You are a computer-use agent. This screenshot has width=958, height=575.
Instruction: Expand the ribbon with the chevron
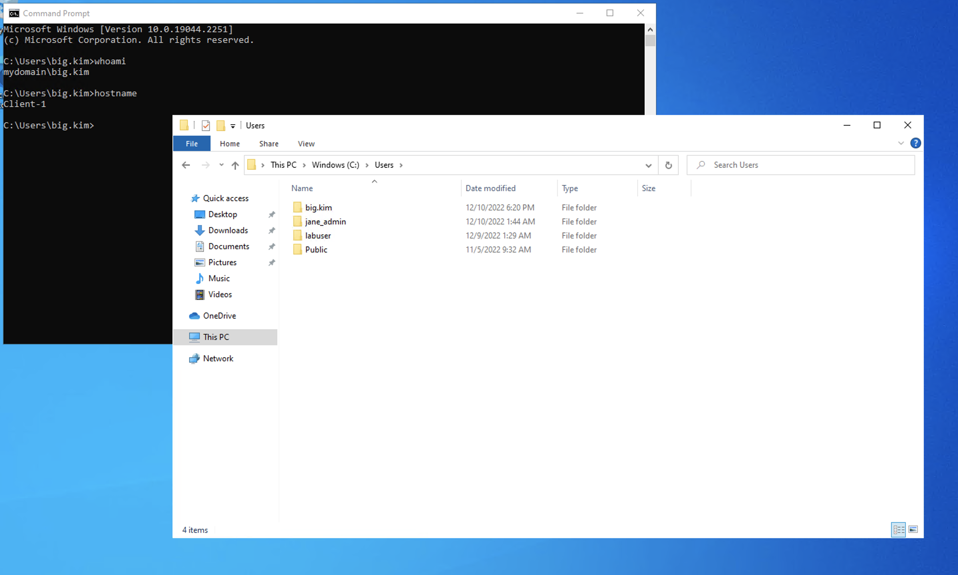point(901,143)
